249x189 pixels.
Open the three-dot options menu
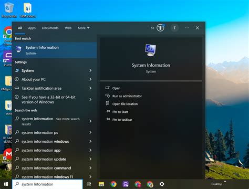click(187, 28)
